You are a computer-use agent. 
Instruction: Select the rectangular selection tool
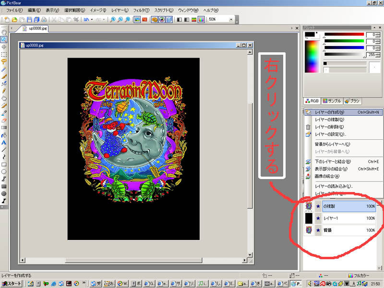tap(4, 54)
